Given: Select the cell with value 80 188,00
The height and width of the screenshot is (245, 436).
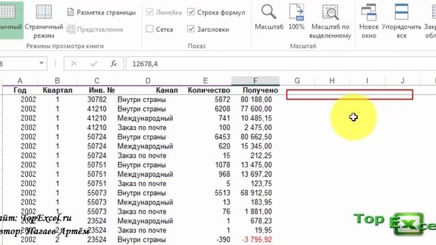Looking at the screenshot, I should point(255,99).
